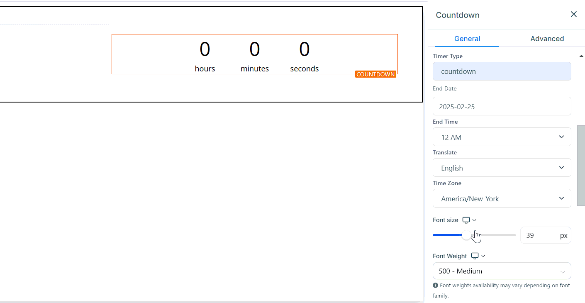The image size is (585, 303).
Task: Click desktop device icon beside Font size
Action: (466, 220)
